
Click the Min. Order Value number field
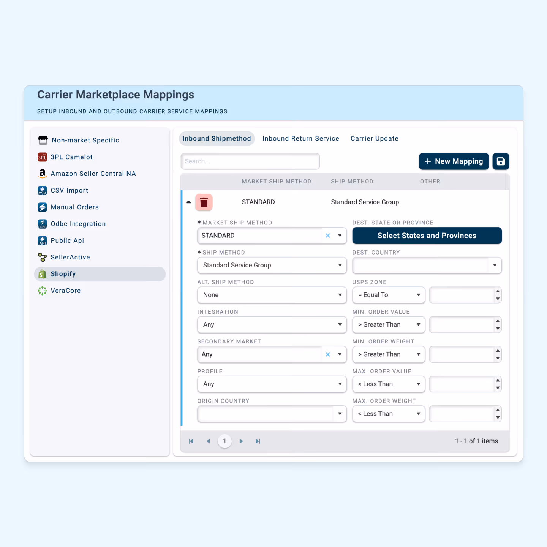(x=461, y=325)
